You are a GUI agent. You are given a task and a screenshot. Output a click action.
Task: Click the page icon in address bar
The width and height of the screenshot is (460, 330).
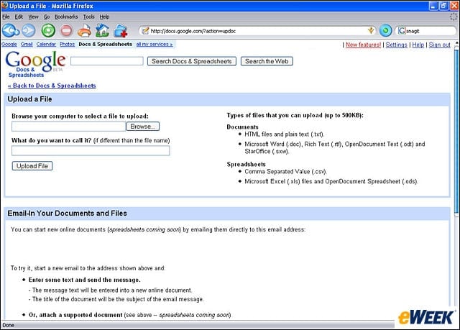tap(145, 30)
